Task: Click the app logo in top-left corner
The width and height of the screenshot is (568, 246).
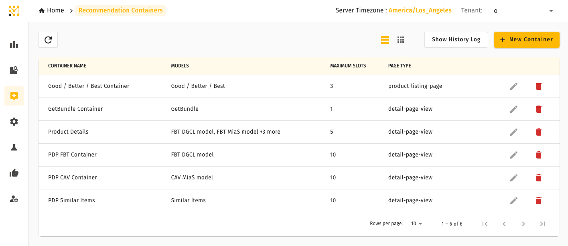Action: click(x=14, y=11)
